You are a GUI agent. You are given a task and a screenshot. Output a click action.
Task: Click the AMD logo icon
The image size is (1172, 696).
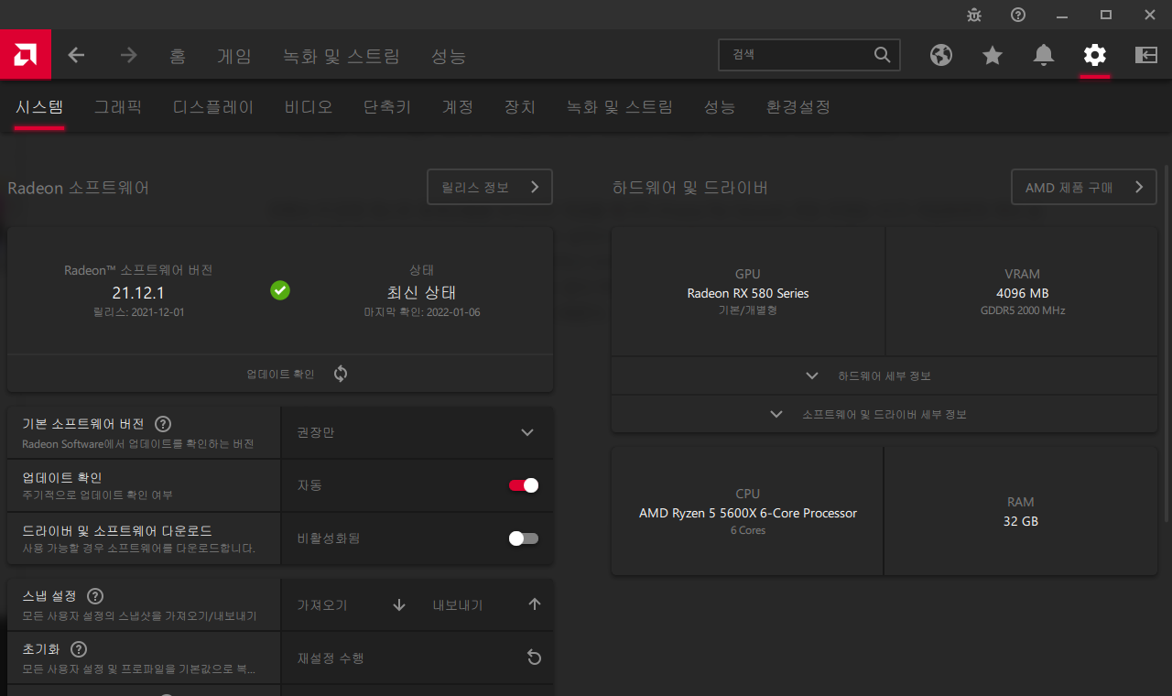pos(25,55)
